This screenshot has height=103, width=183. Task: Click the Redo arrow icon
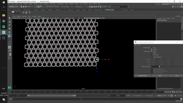[x=30, y=7]
